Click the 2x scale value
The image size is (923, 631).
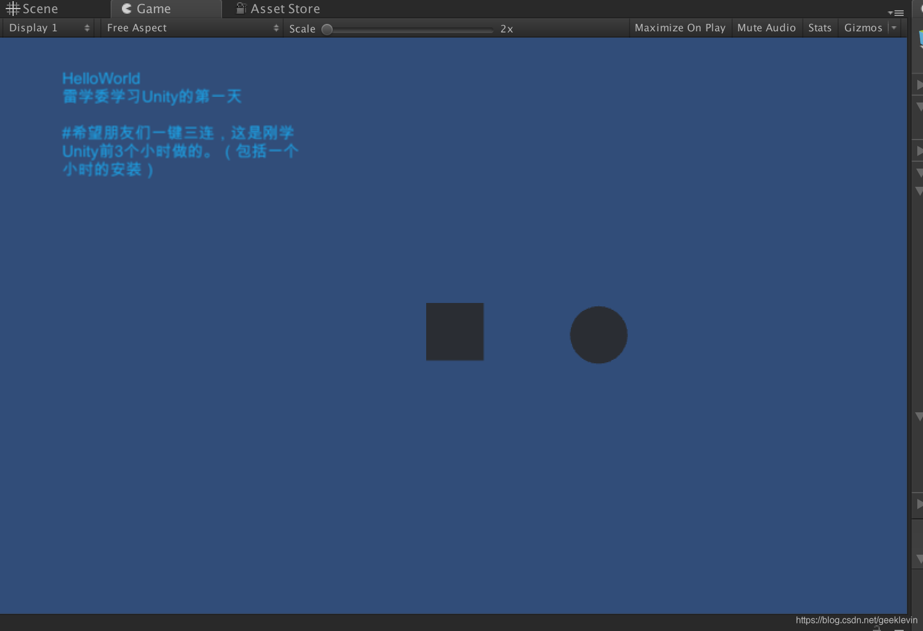(x=507, y=29)
